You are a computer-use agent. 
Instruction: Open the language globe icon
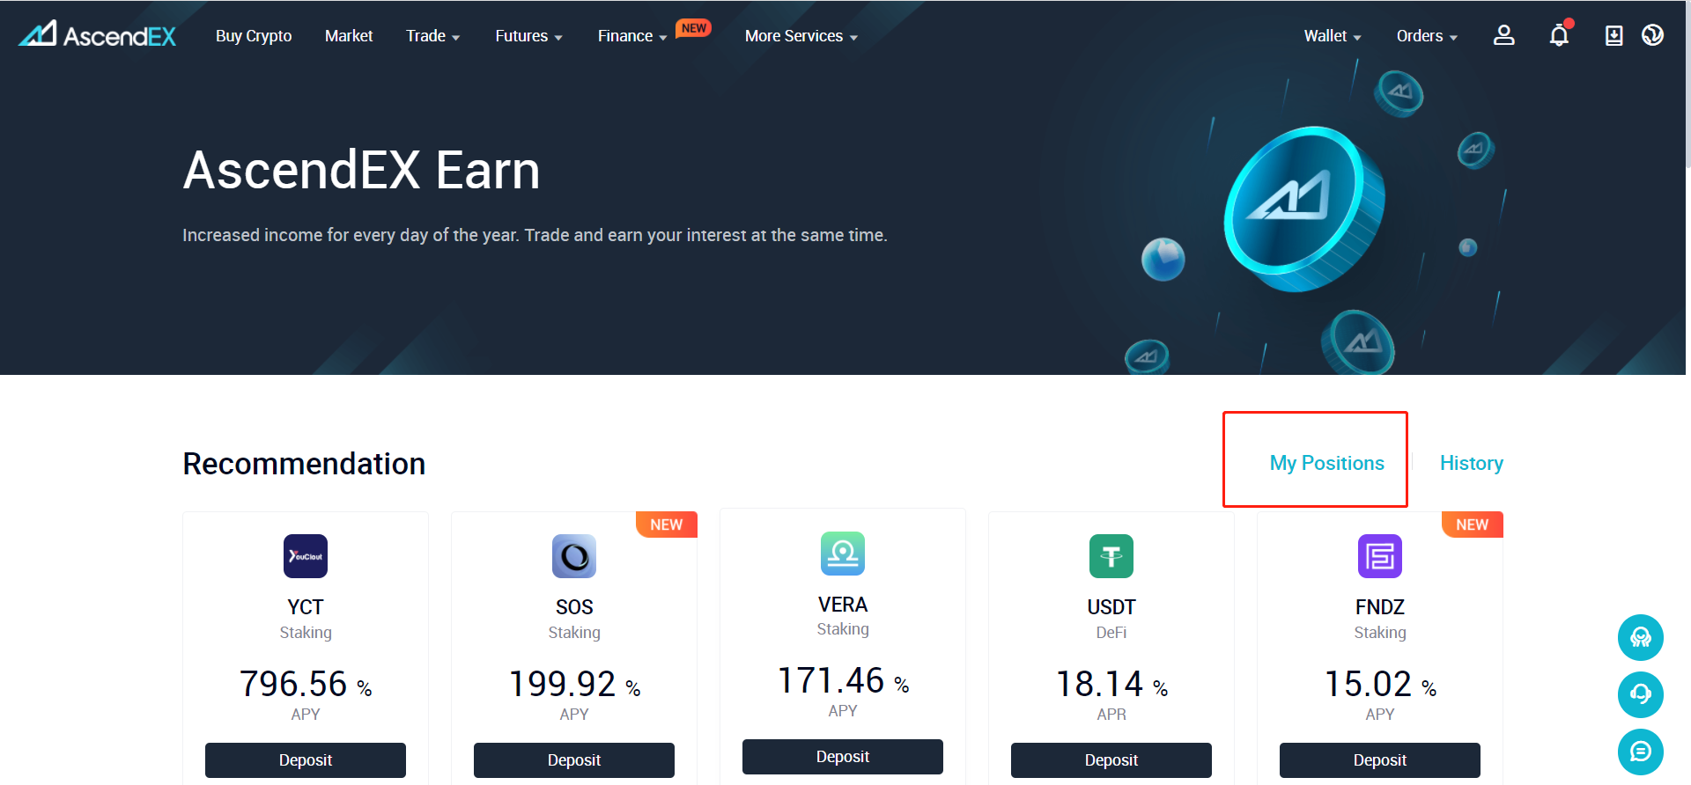pyautogui.click(x=1652, y=34)
